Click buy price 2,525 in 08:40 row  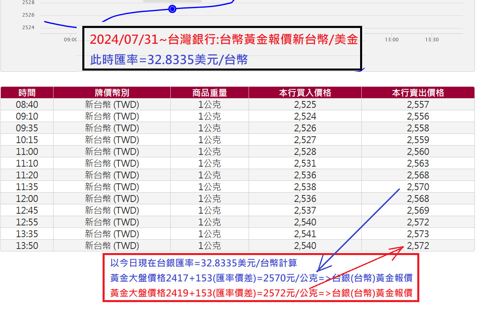point(305,105)
